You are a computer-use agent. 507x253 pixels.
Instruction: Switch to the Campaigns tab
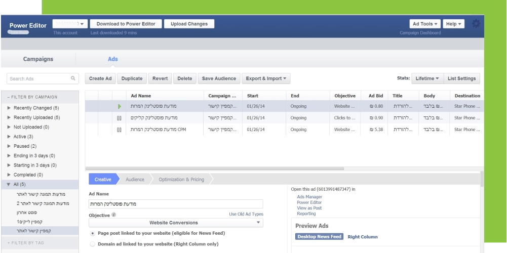coord(38,59)
